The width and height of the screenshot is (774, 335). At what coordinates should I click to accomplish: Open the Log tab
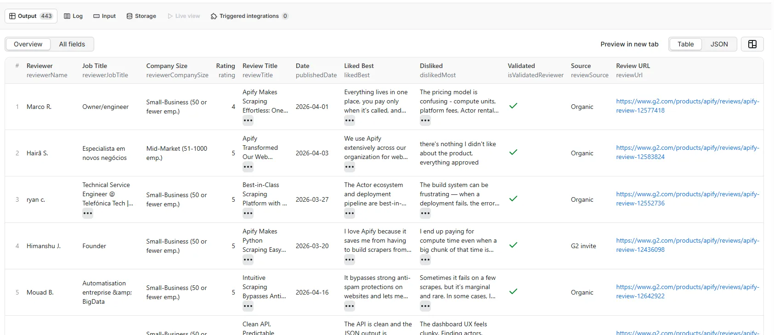(x=73, y=16)
